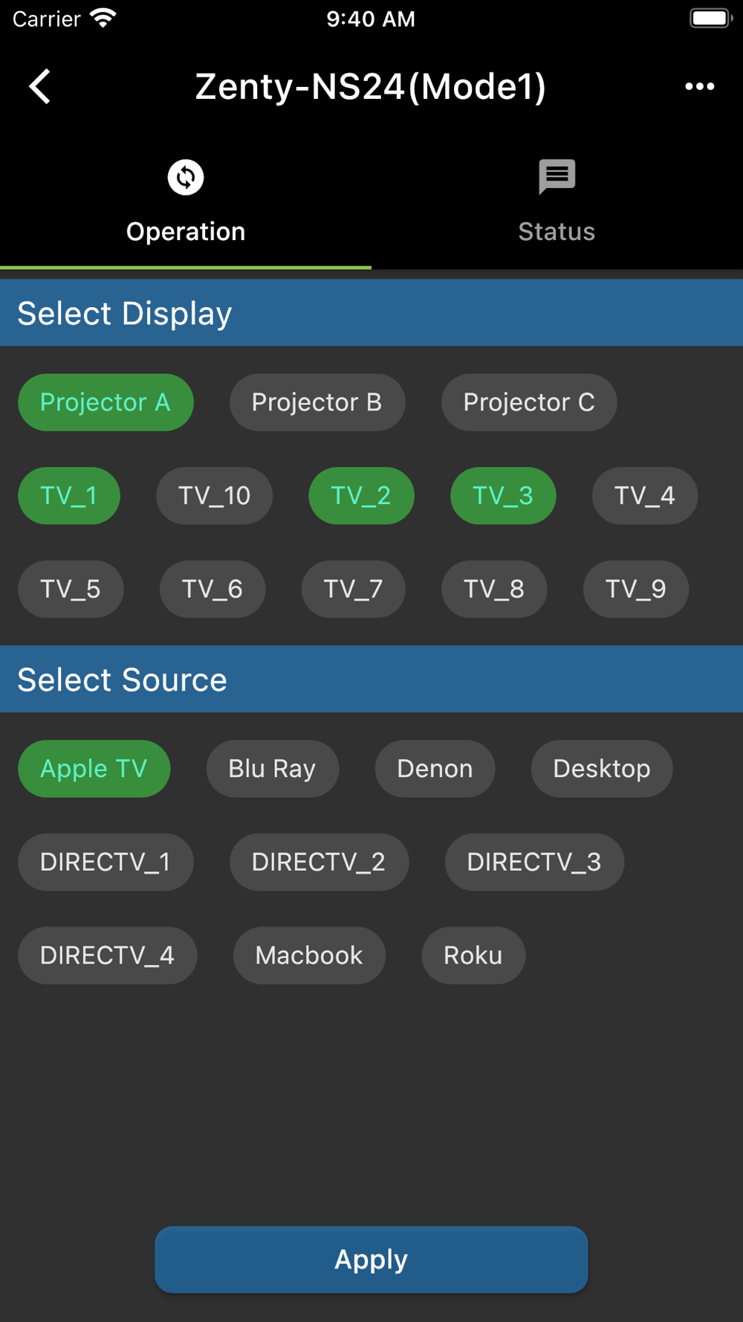Toggle Projector B display on
This screenshot has width=743, height=1322.
(317, 402)
